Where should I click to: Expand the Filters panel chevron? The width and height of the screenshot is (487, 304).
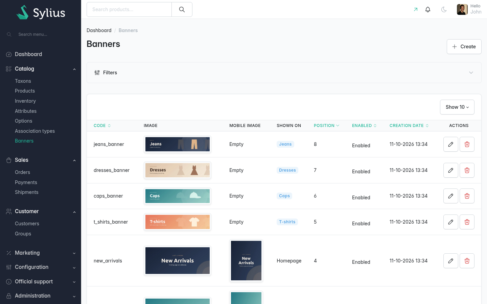[471, 73]
